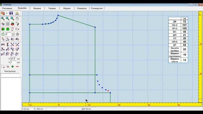The image size is (203, 114).
Task: Click the dotted double-piece icon
Action: tap(17, 29)
